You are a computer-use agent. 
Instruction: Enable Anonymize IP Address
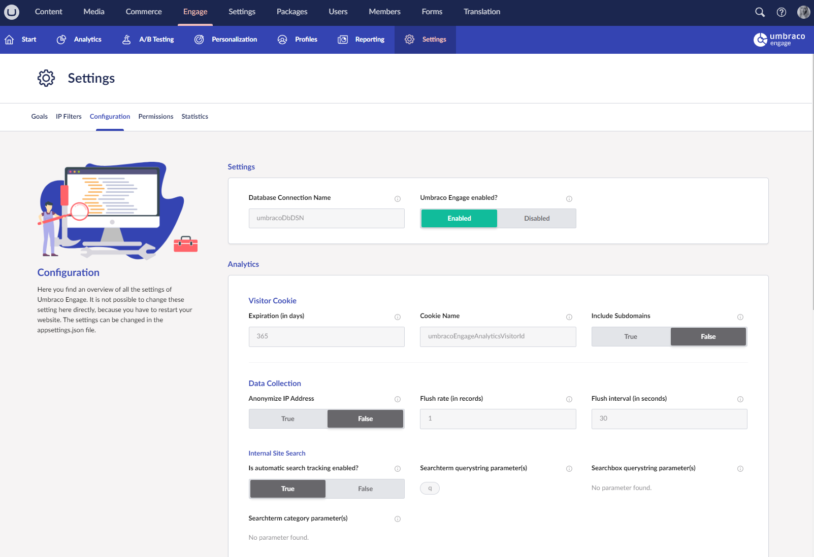(x=287, y=419)
